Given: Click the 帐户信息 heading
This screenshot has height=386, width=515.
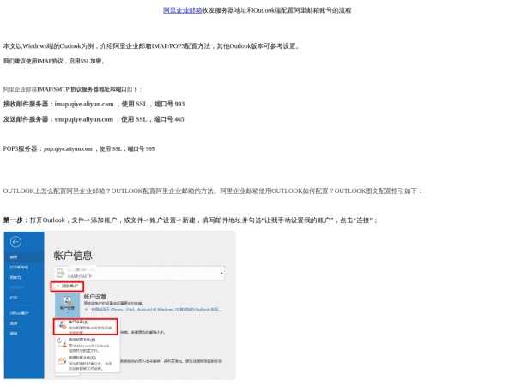Looking at the screenshot, I should click(73, 256).
